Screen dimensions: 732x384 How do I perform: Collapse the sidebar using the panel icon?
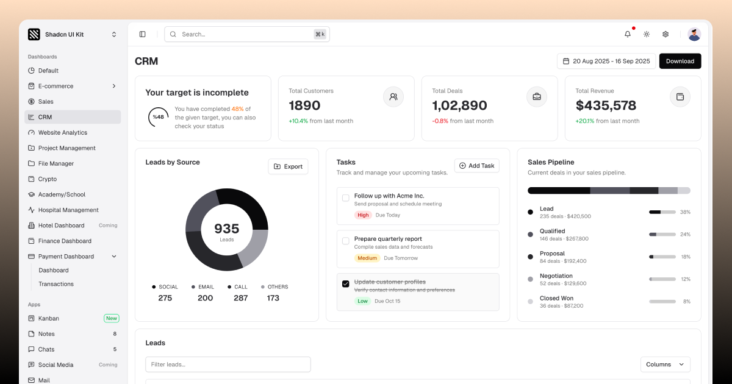(x=143, y=34)
